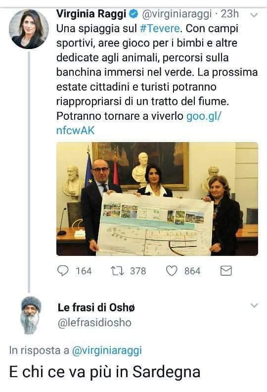The image size is (267, 392).
Task: Like the tweet with the heart icon
Action: (x=172, y=271)
